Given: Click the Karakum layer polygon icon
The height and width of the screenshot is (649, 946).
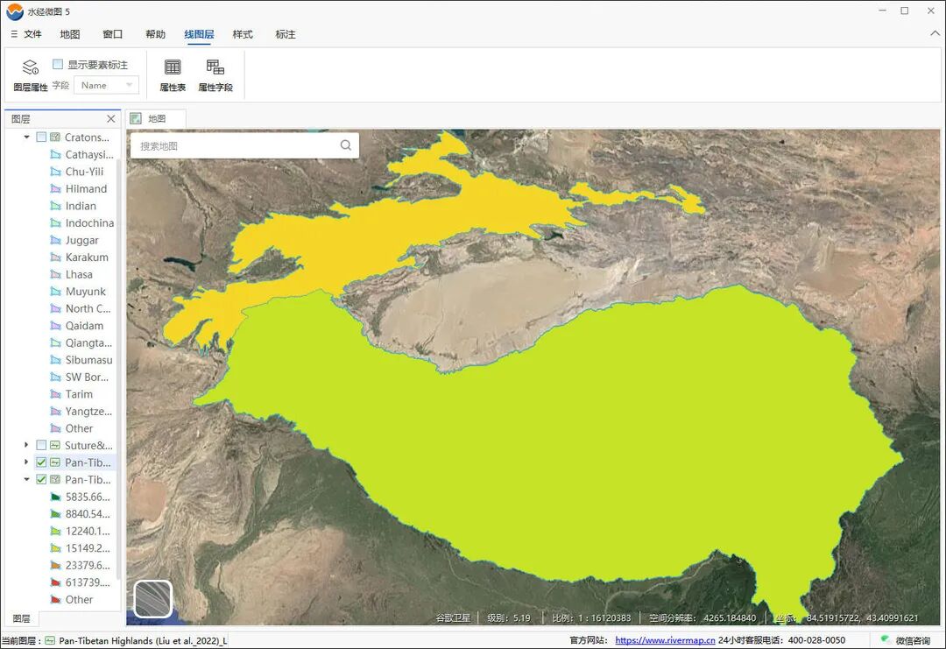Looking at the screenshot, I should [55, 257].
